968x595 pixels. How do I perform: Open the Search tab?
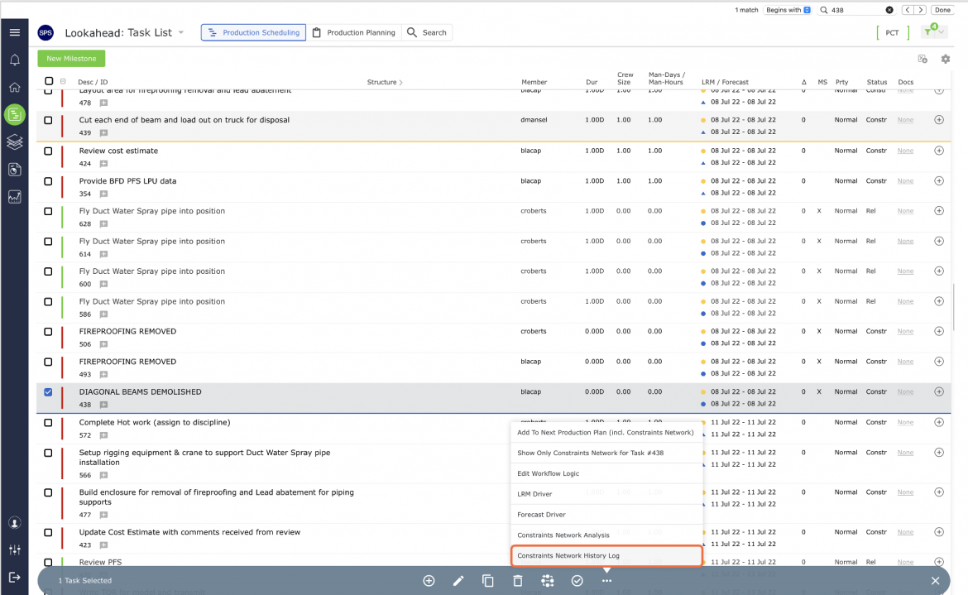pos(427,33)
